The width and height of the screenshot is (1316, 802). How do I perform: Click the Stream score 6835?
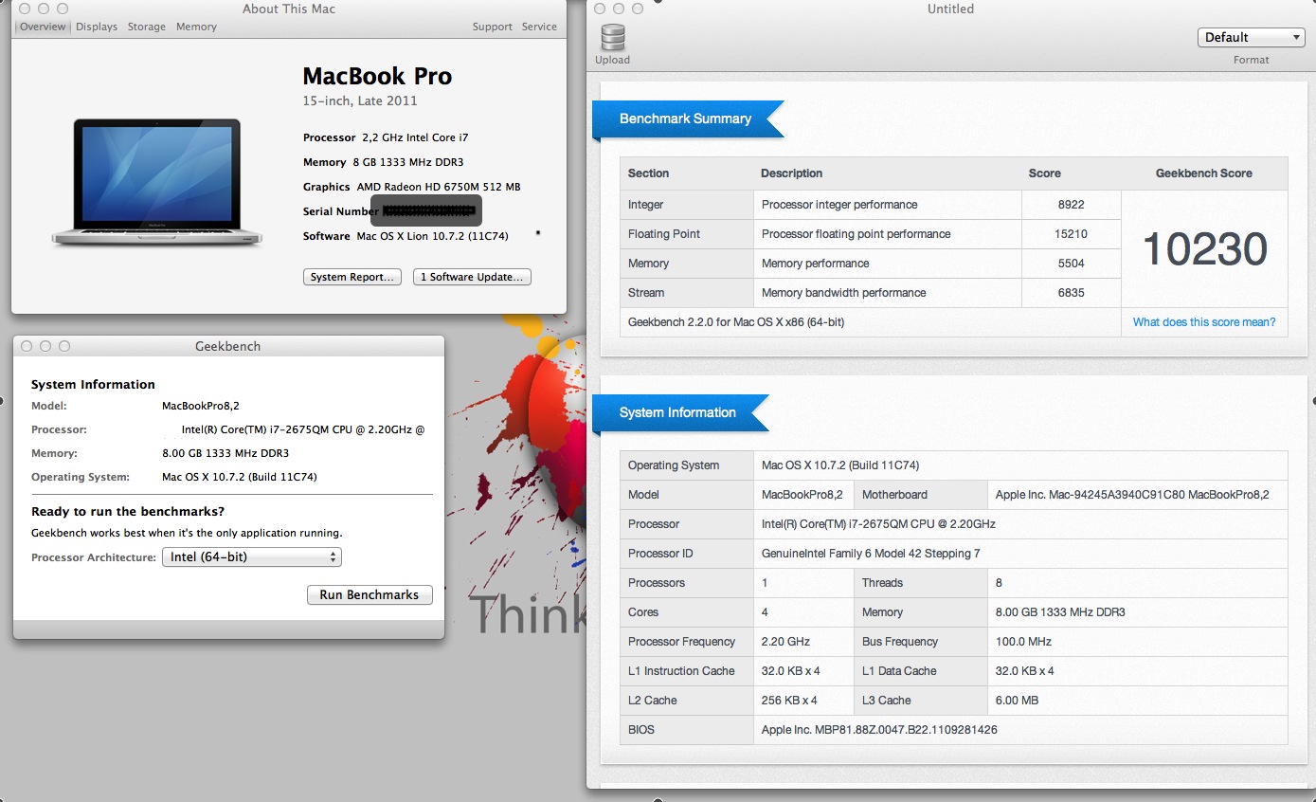pos(1072,293)
